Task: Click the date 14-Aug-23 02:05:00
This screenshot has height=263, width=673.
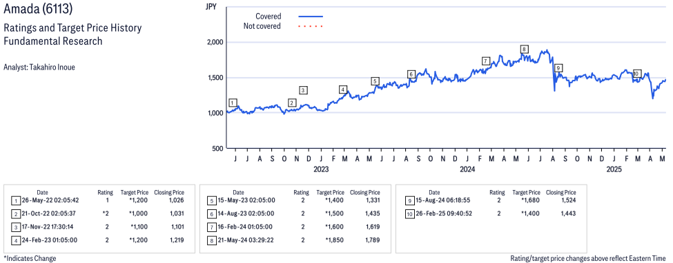Action: coord(246,213)
